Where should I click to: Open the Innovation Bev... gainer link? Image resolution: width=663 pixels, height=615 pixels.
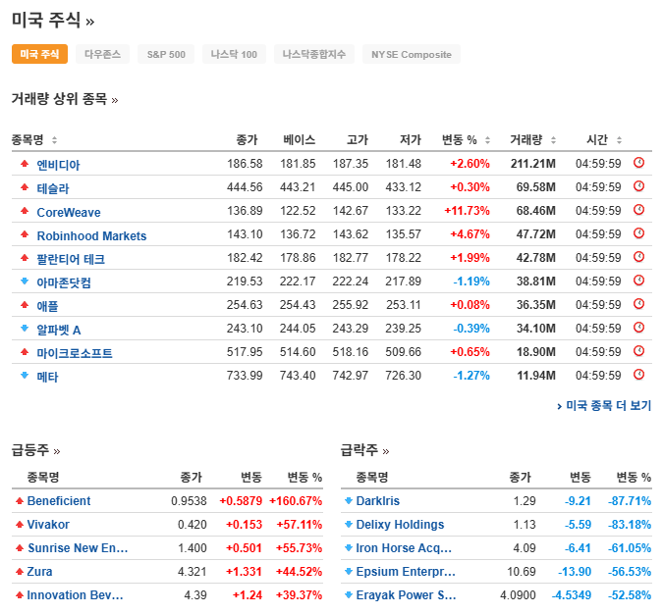(75, 595)
